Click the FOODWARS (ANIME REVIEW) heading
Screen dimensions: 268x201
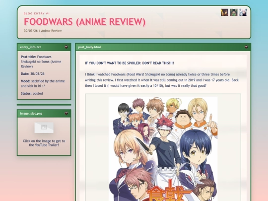pyautogui.click(x=84, y=22)
